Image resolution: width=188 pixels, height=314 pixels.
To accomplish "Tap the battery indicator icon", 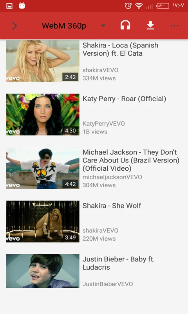I will [x=163, y=6].
